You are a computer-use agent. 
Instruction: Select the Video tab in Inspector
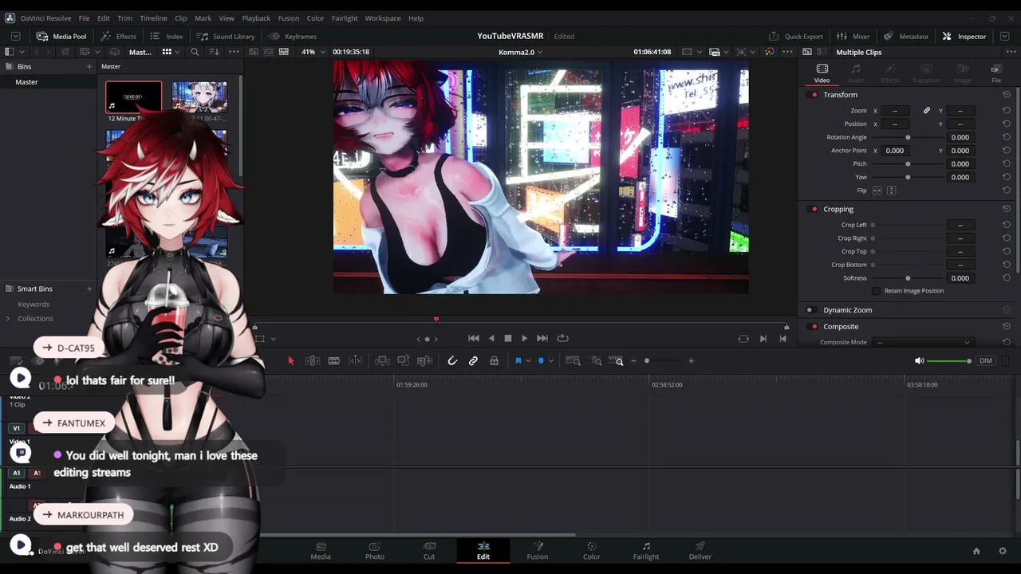(x=822, y=73)
